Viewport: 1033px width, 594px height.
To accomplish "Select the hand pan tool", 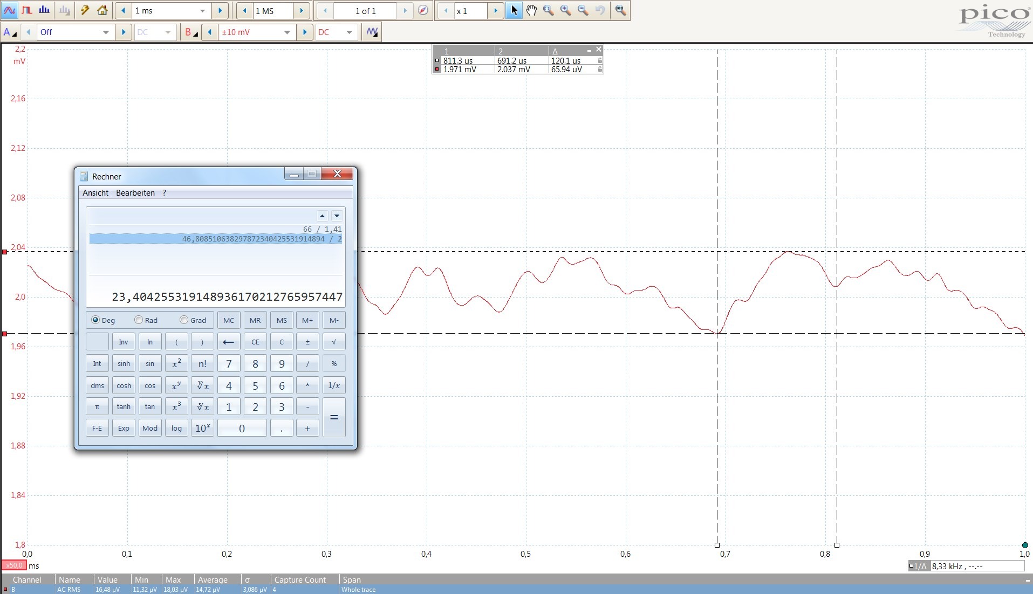I will click(531, 10).
